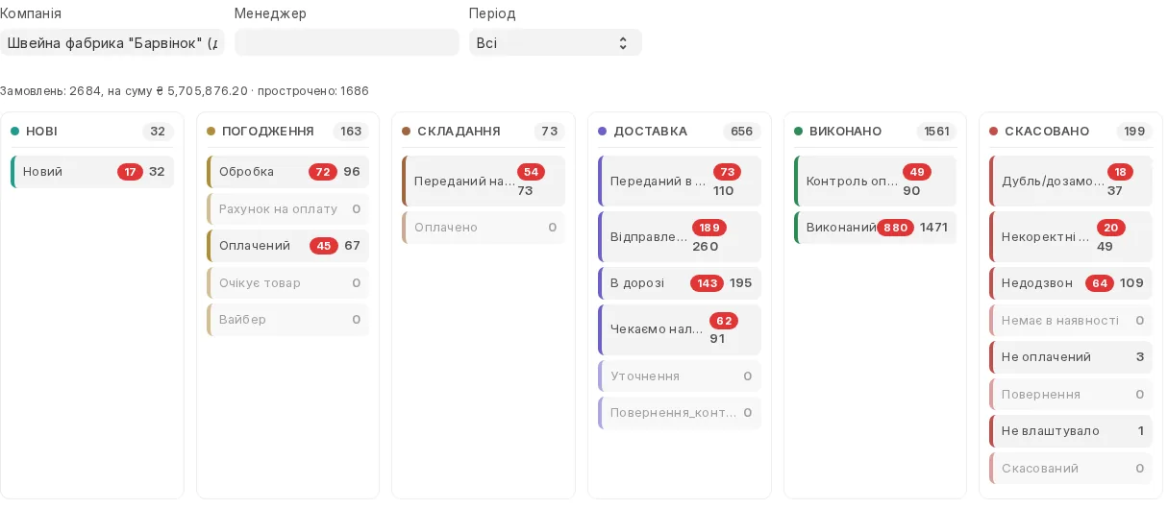Image resolution: width=1168 pixels, height=509 pixels.
Task: Select Некоректні… status card
Action: point(1071,236)
